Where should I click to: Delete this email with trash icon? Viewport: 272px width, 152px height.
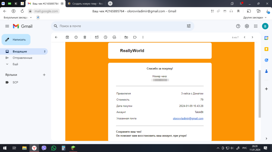[x=85, y=37]
